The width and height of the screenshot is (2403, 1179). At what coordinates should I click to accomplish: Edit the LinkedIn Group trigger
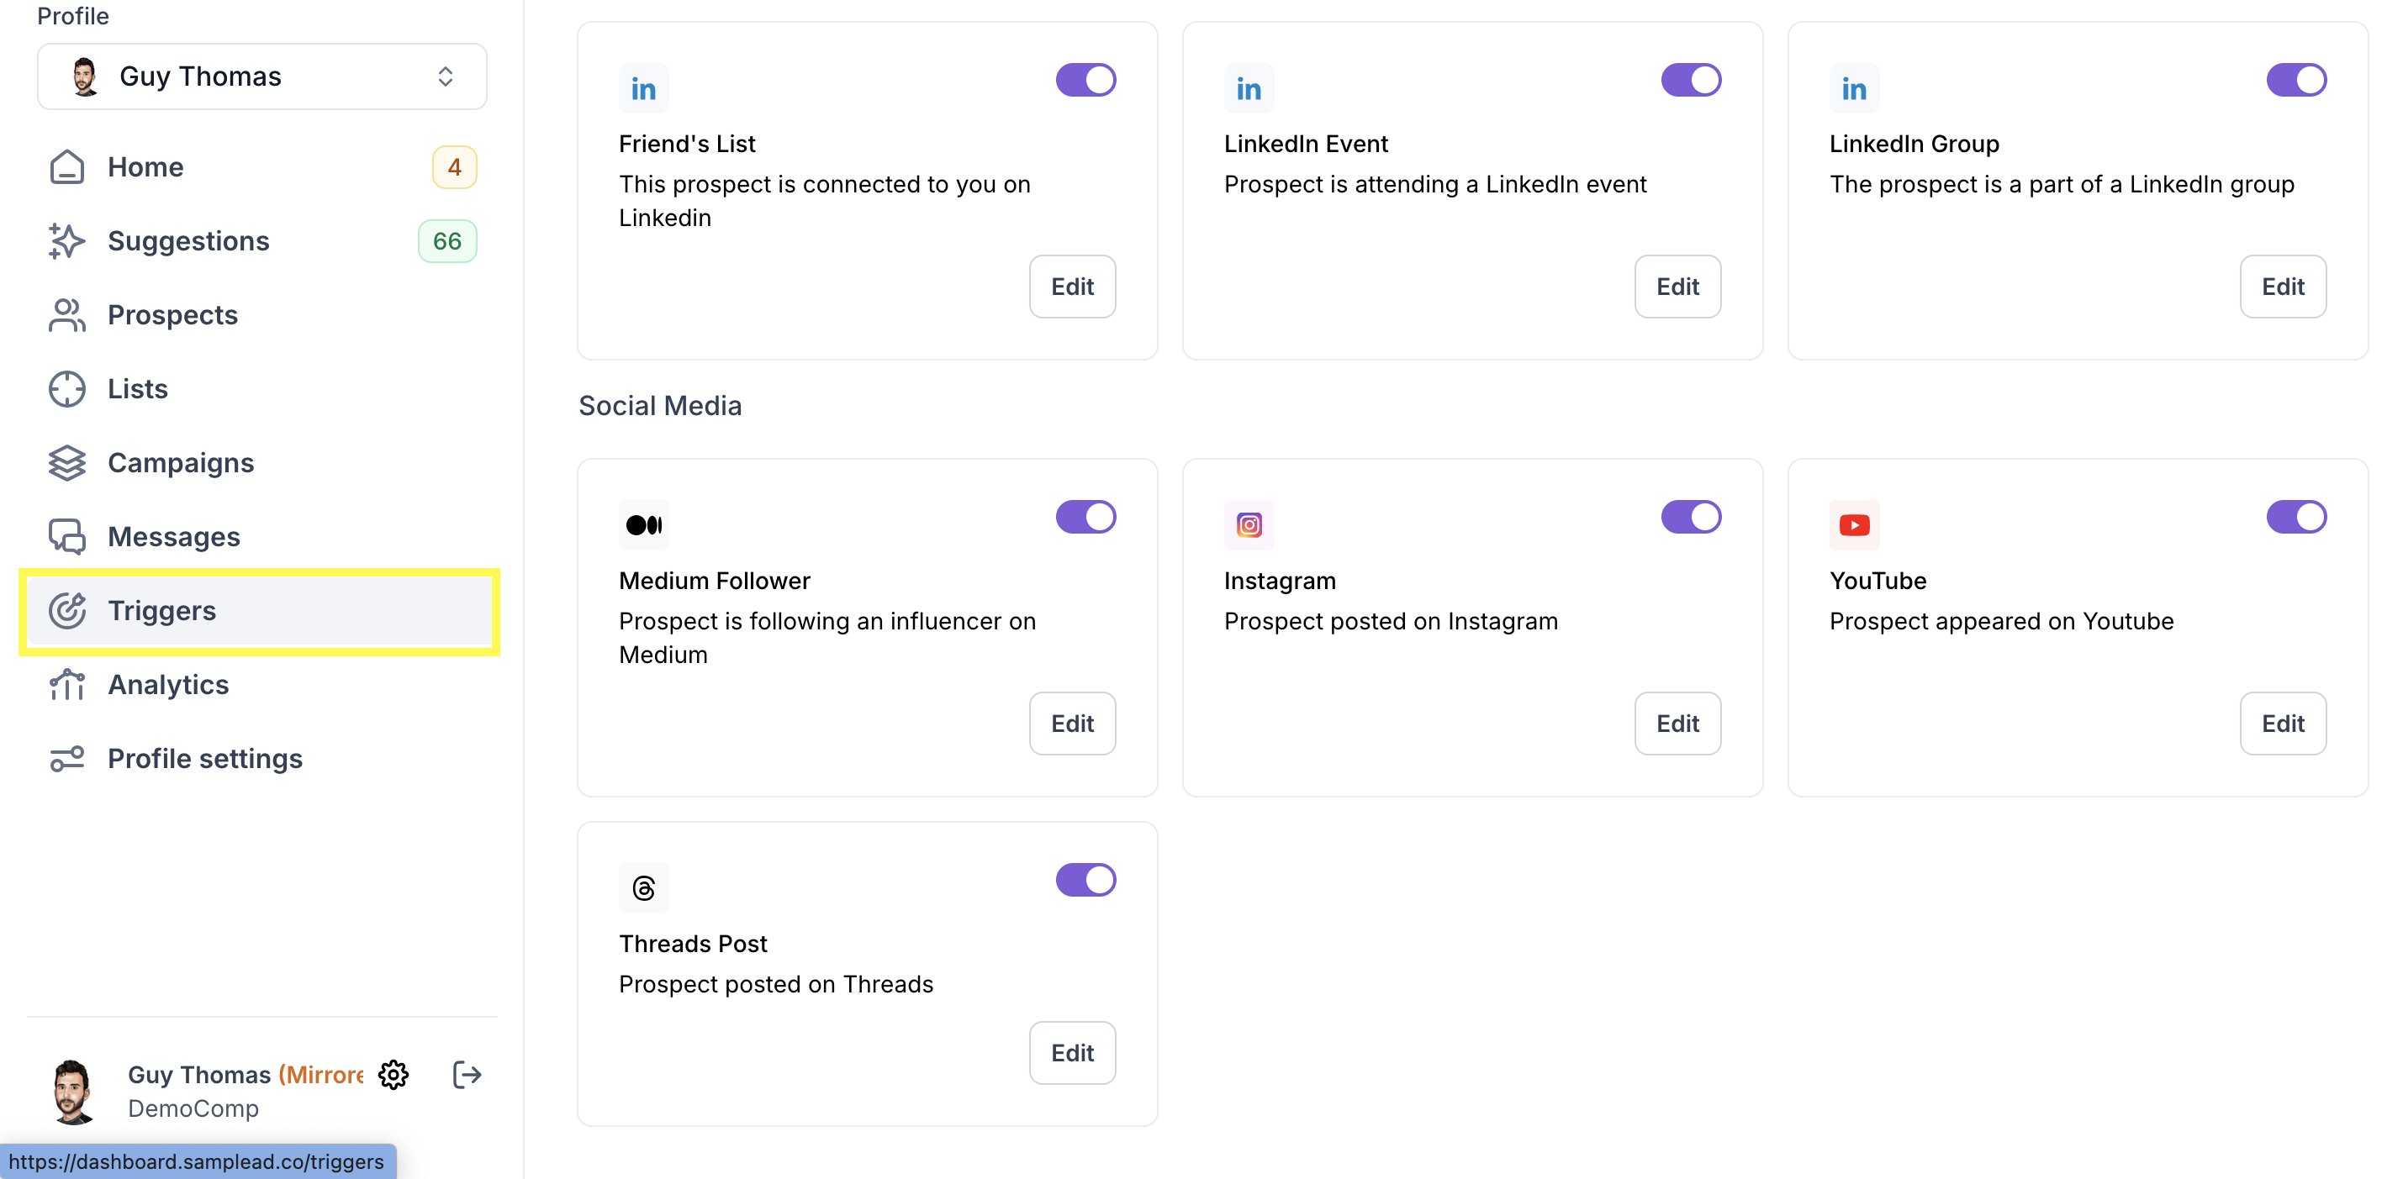coord(2283,286)
